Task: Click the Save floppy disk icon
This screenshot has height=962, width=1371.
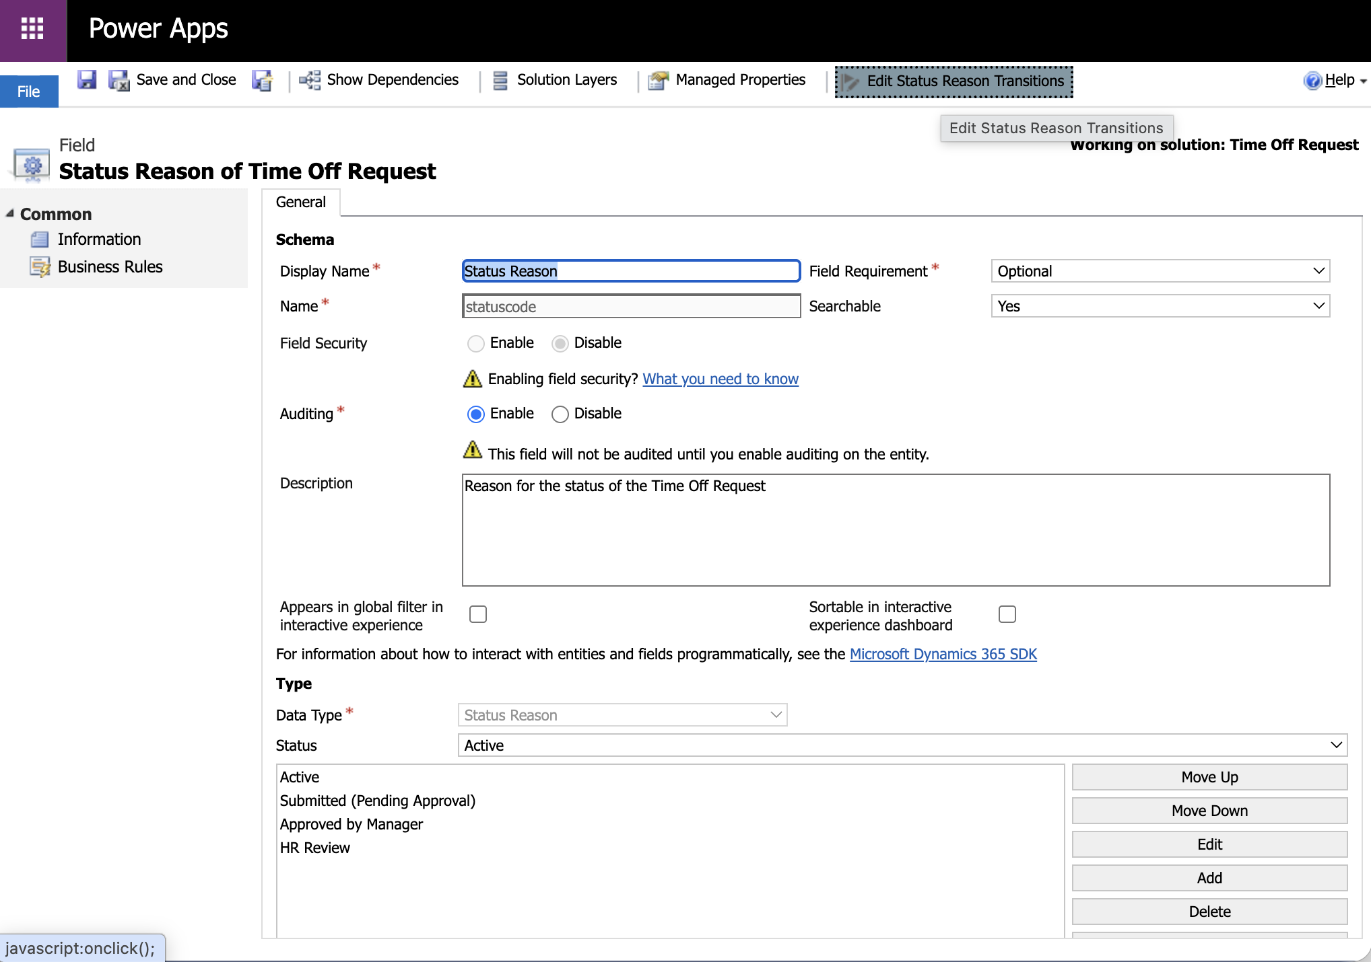Action: 87,80
